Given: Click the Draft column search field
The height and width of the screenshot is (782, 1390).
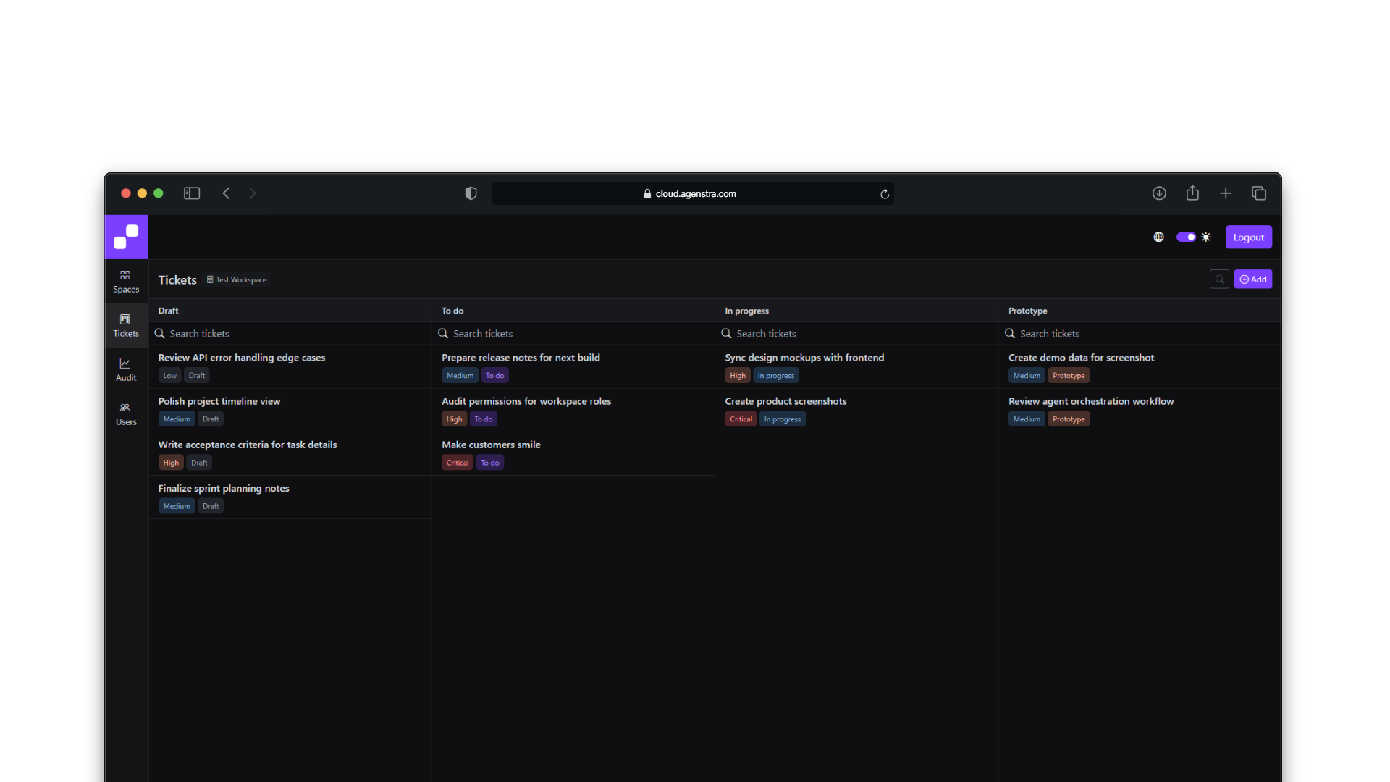Looking at the screenshot, I should point(290,334).
